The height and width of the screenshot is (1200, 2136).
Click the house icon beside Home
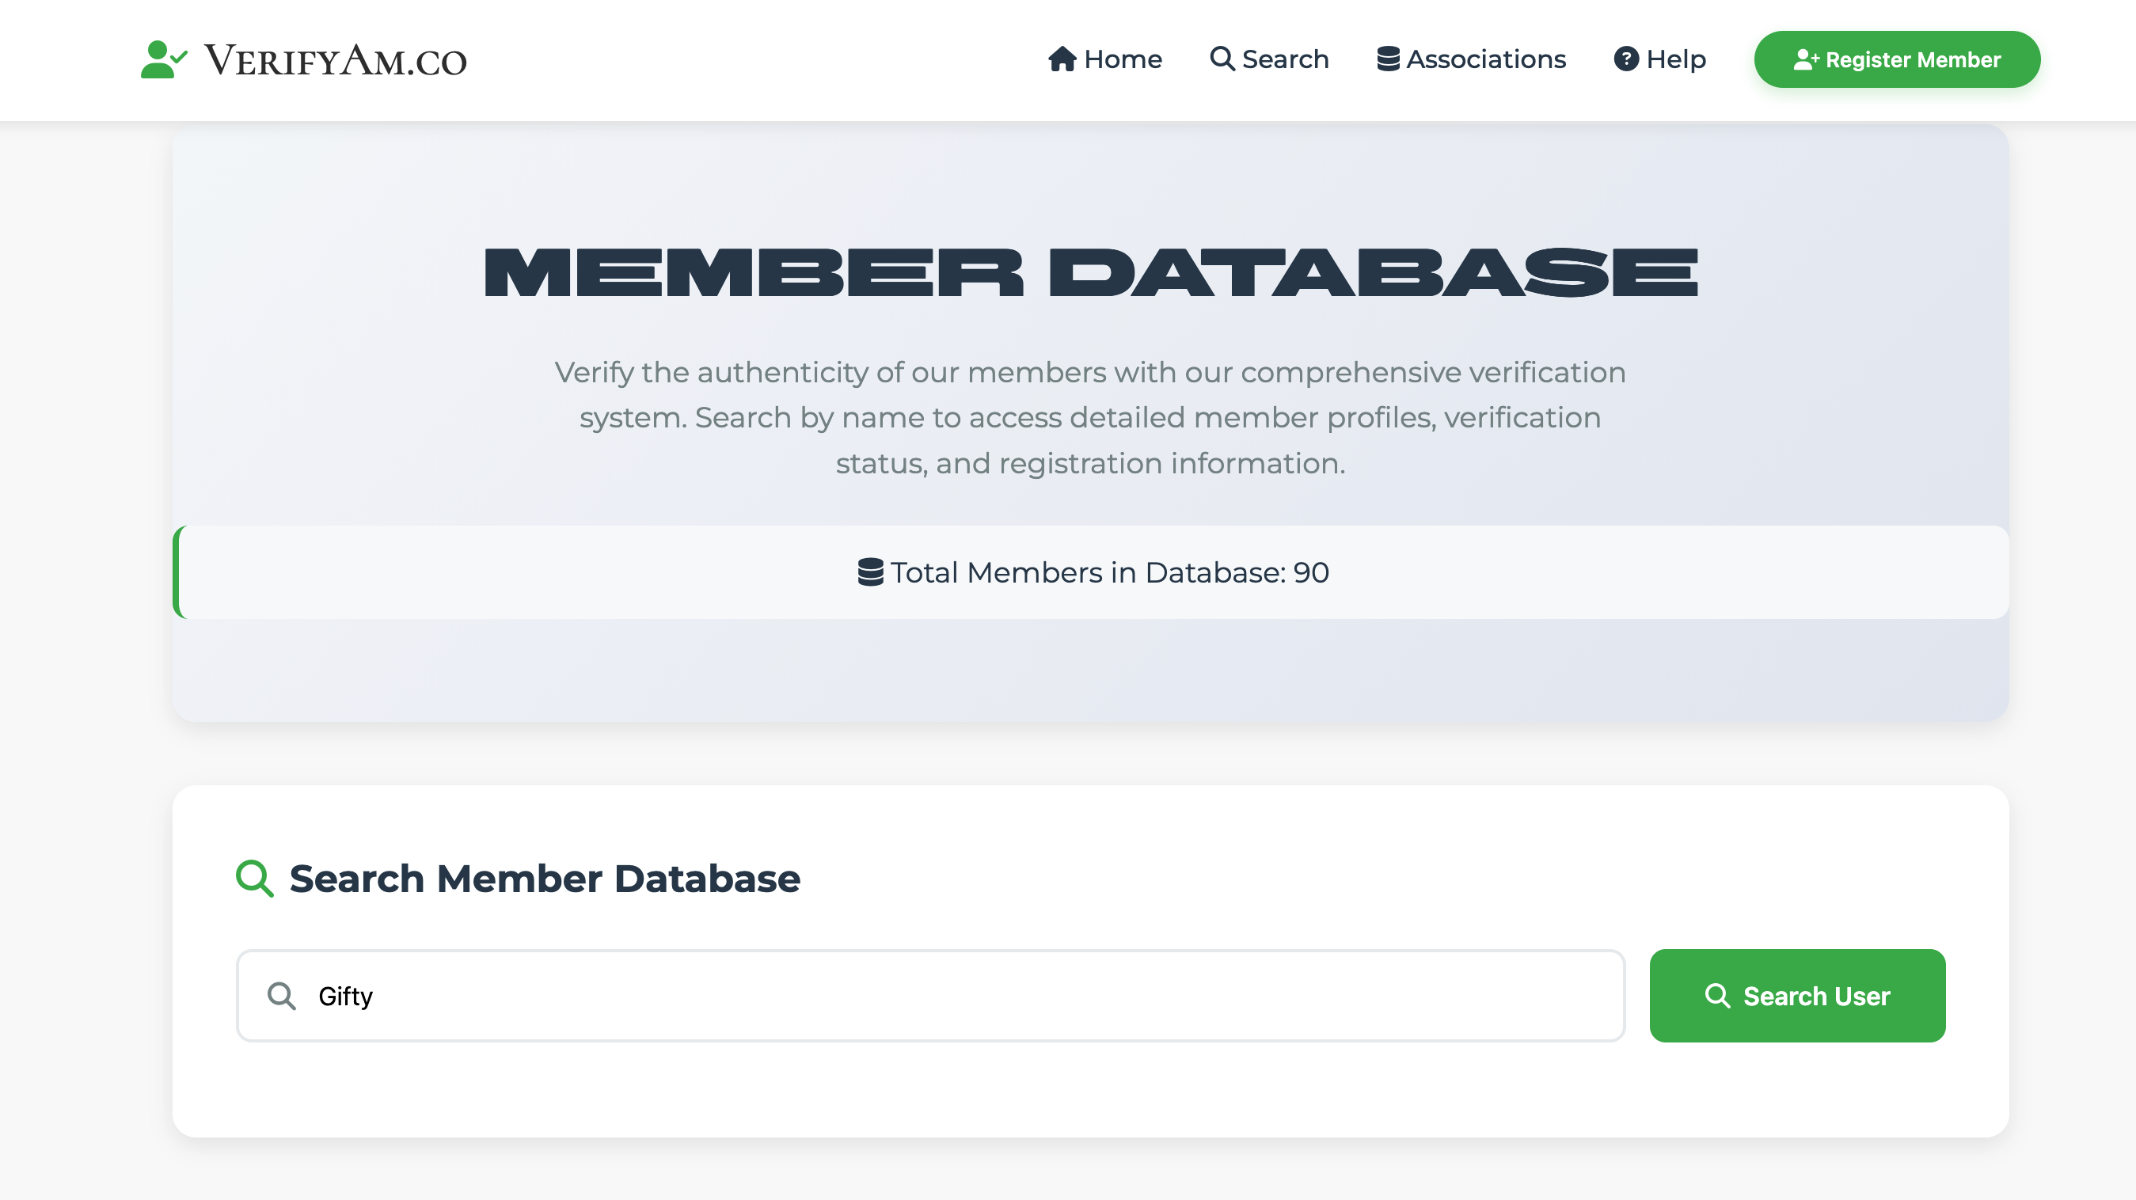(1062, 59)
